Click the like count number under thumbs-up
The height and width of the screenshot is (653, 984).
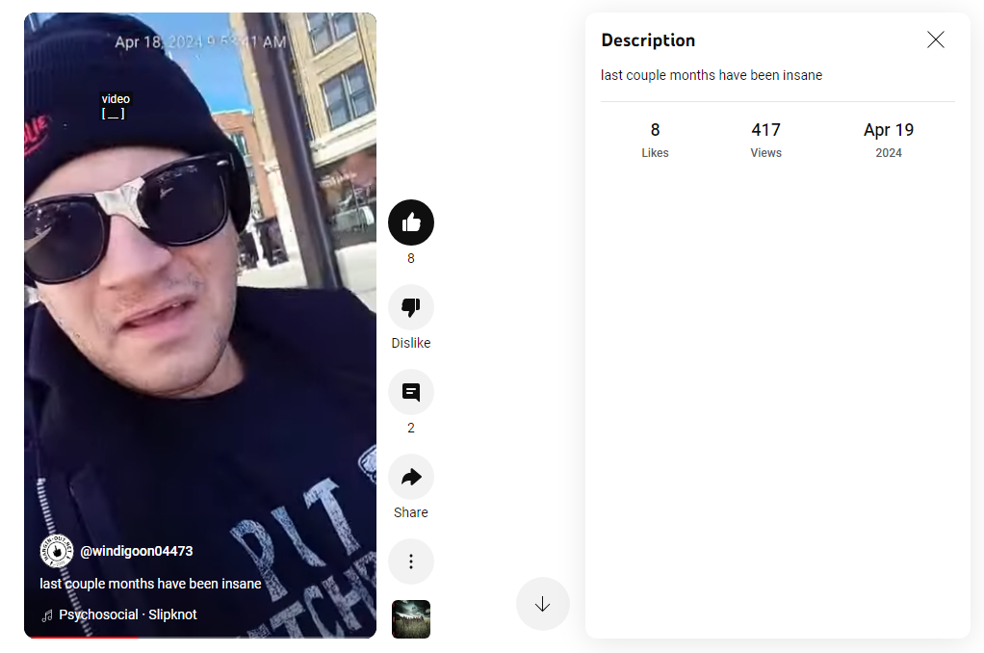(x=411, y=259)
